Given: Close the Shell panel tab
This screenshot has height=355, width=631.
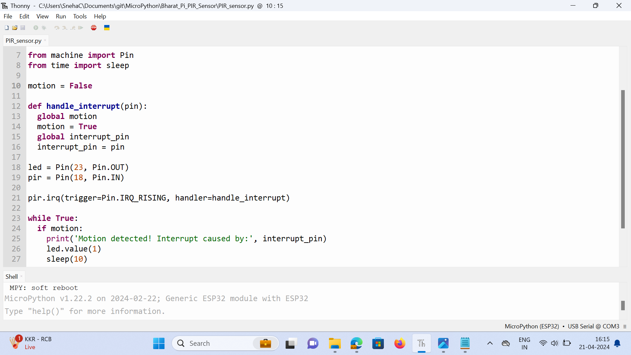Looking at the screenshot, I should pos(22,276).
